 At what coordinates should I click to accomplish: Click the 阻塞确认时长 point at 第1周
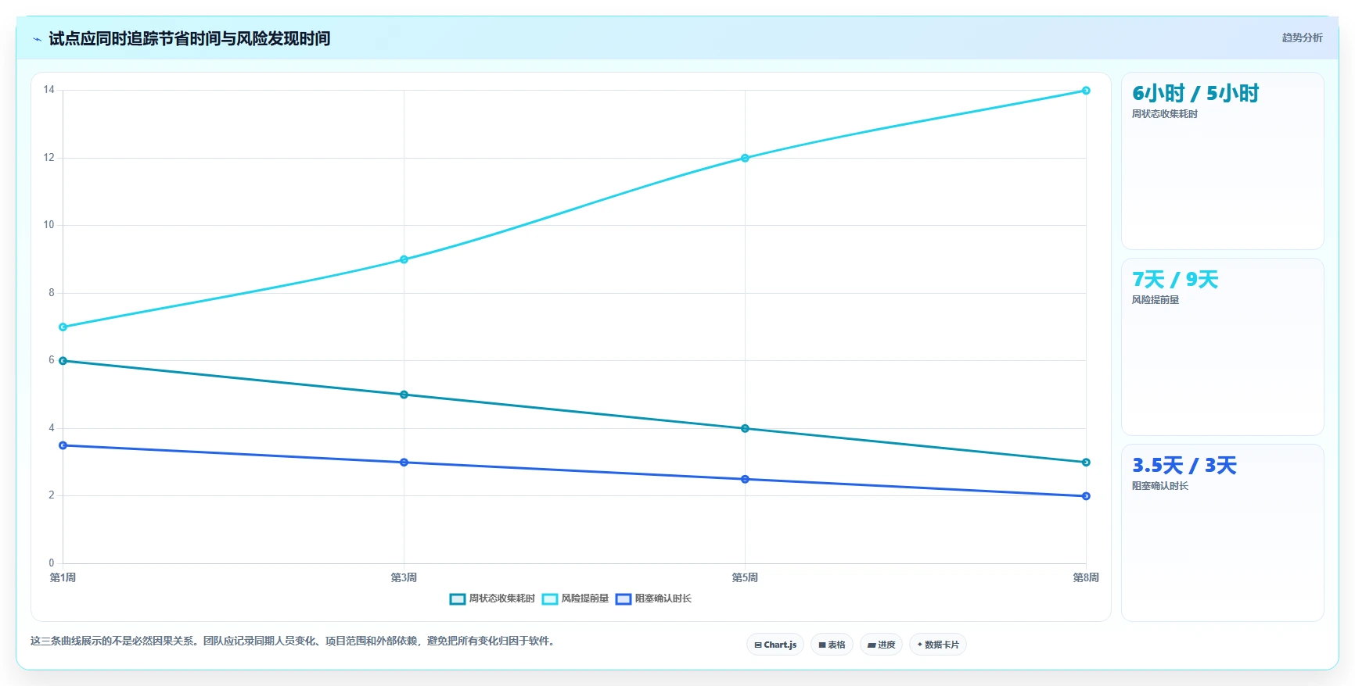(x=63, y=445)
